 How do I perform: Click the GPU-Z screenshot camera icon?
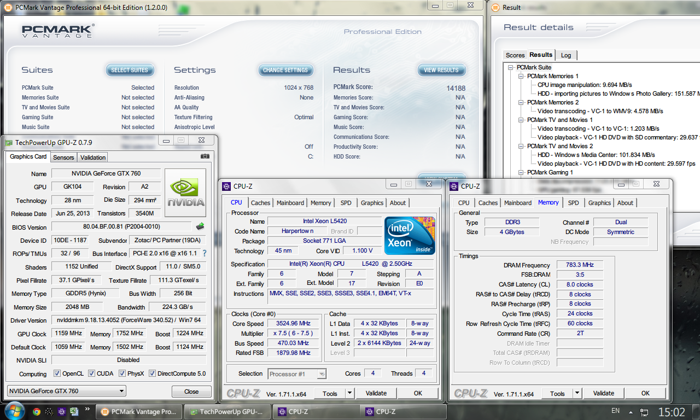tap(205, 156)
